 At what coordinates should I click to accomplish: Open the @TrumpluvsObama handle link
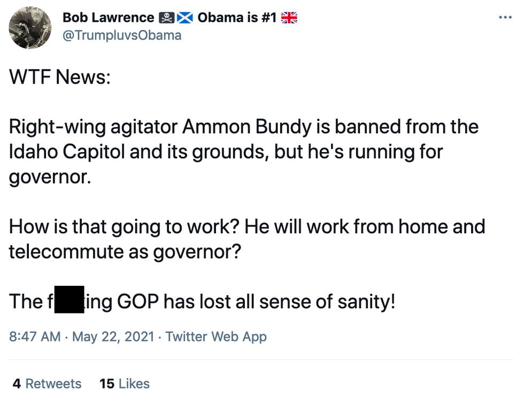122,35
